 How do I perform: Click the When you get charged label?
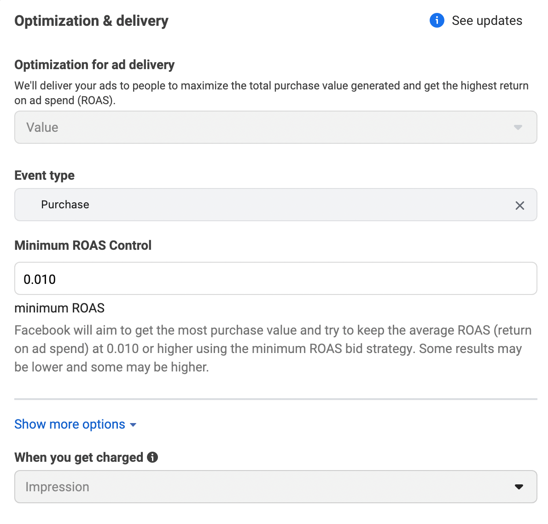(79, 457)
